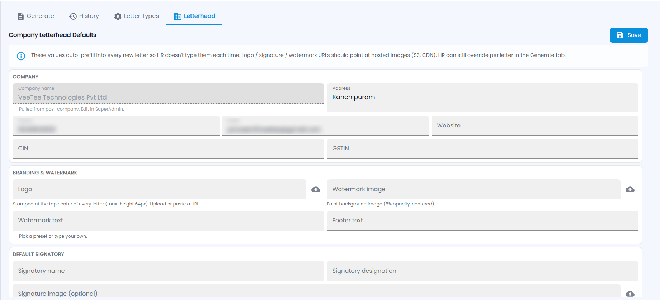Switch to the History tab
The height and width of the screenshot is (300, 660).
pyautogui.click(x=84, y=16)
